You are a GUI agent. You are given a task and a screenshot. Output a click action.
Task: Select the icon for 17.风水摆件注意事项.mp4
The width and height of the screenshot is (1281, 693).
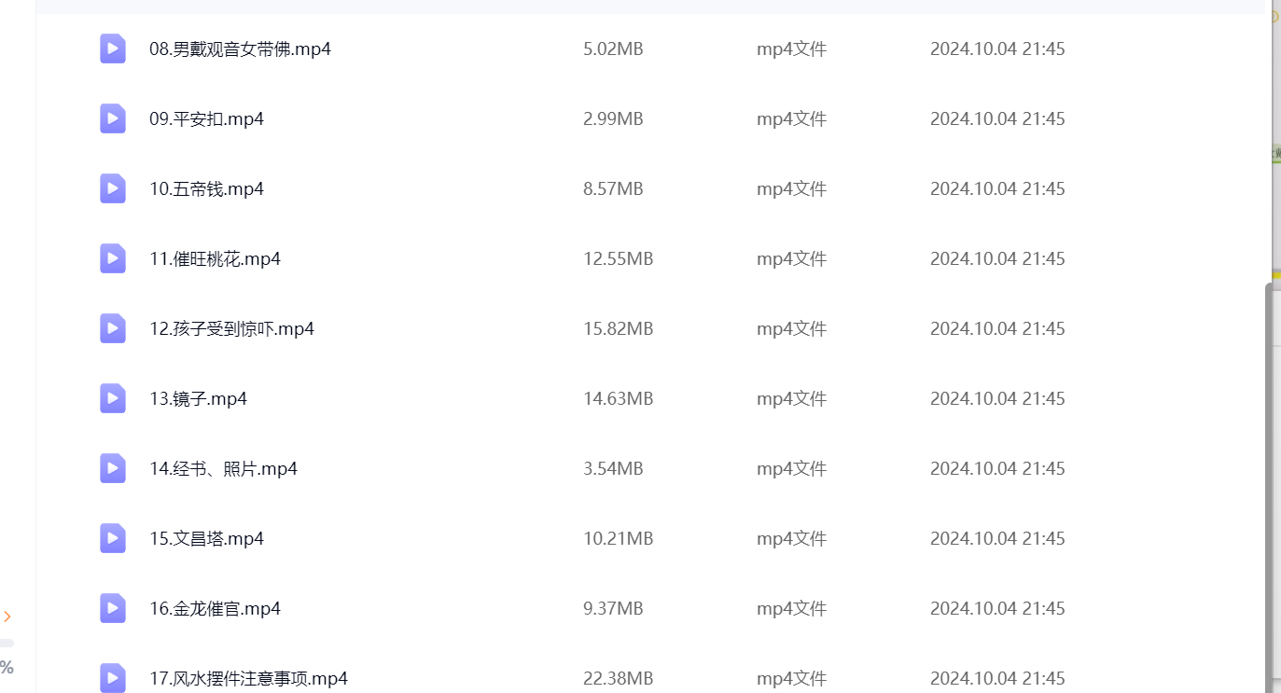(113, 677)
